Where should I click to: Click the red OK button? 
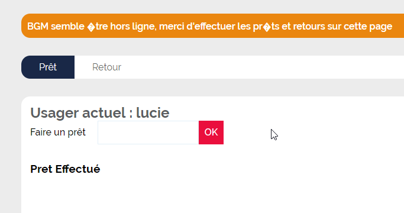pyautogui.click(x=211, y=133)
